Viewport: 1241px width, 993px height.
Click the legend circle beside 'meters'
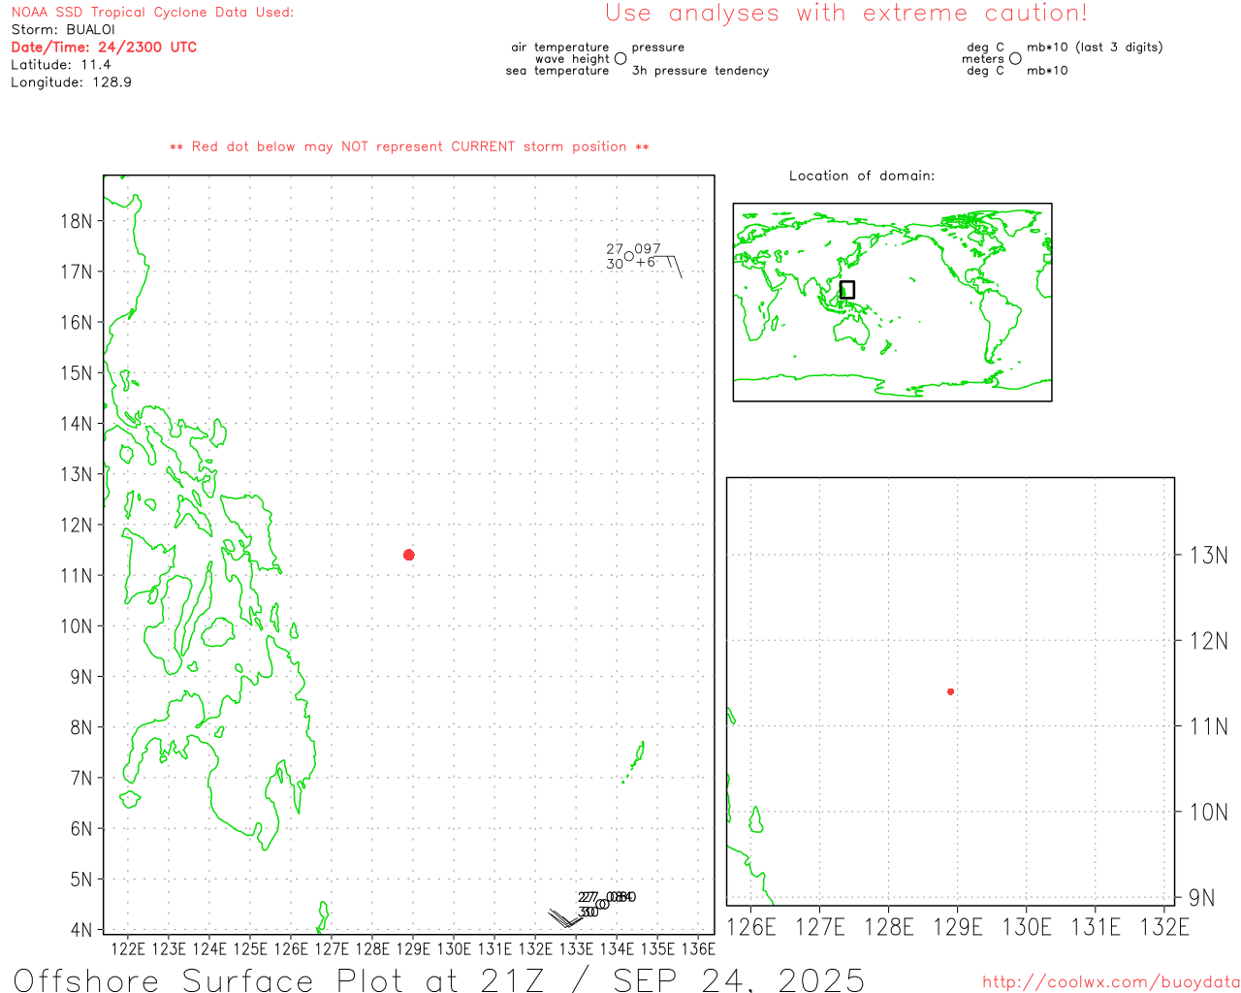point(1015,59)
